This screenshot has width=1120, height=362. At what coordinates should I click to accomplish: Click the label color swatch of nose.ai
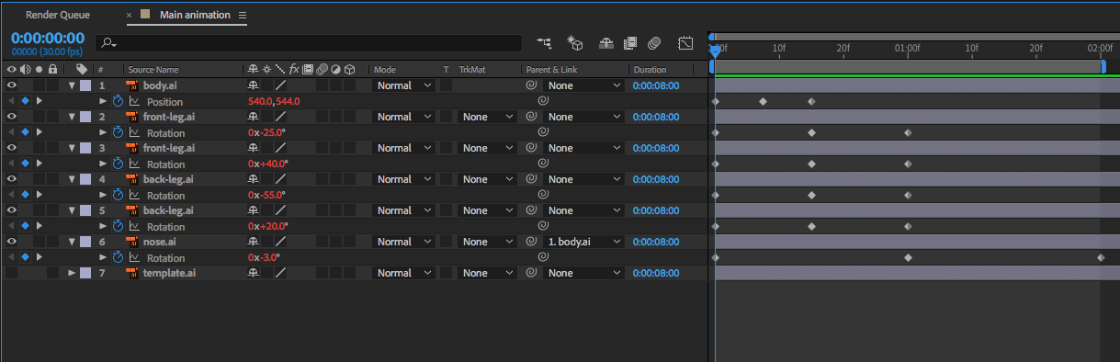(x=85, y=242)
